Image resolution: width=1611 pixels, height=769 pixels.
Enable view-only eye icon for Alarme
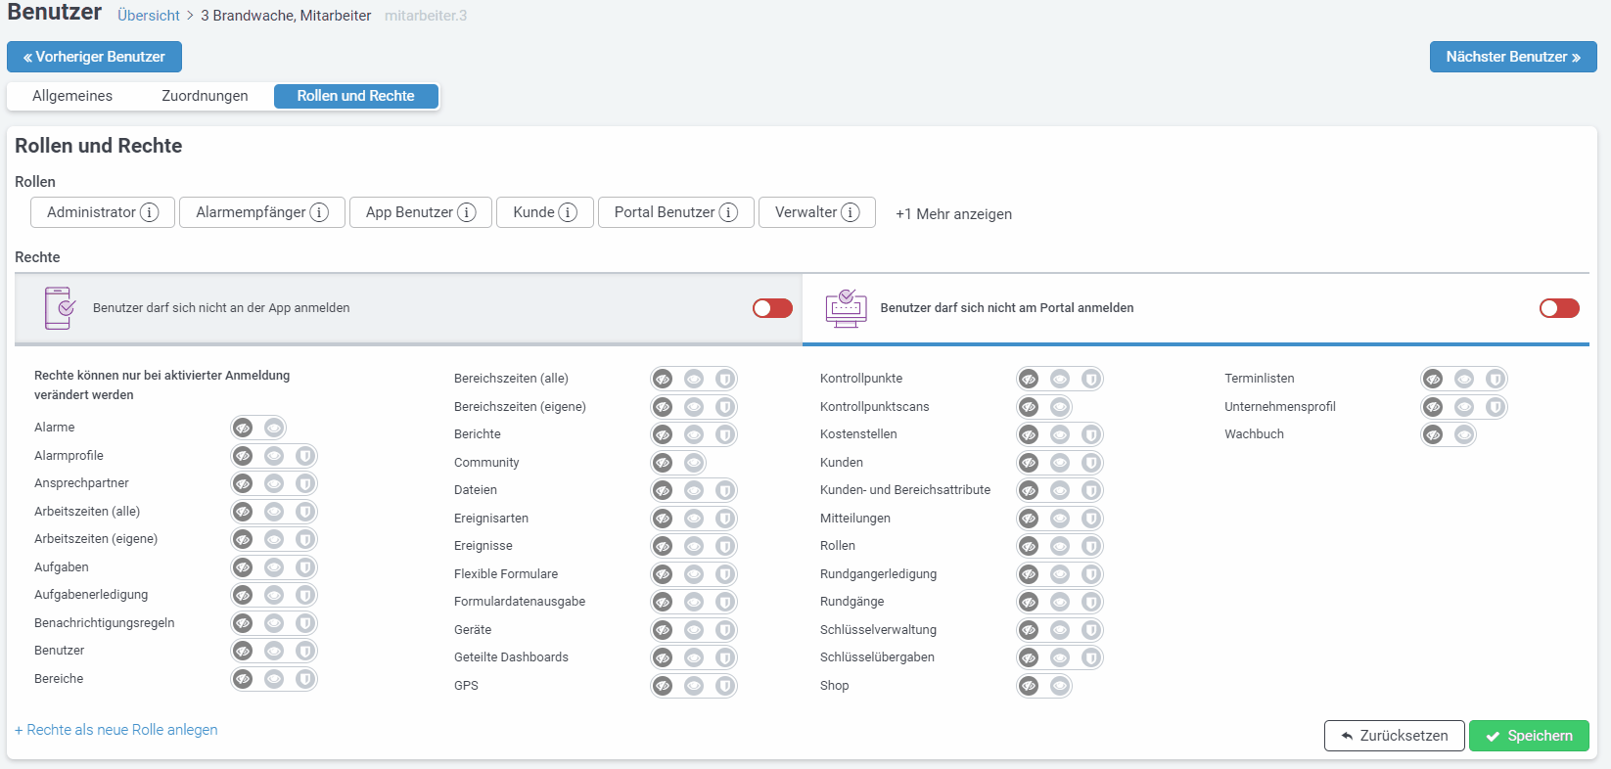(x=274, y=428)
